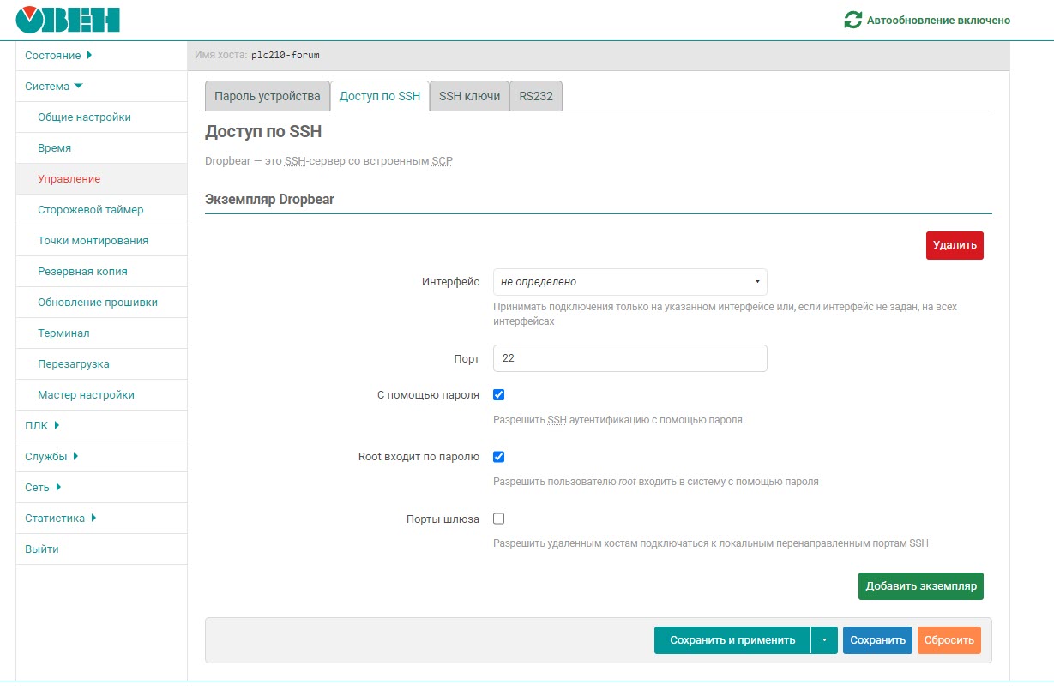The image size is (1054, 690).
Task: Enable the 'Порты шлюза' checkbox
Action: pos(499,519)
